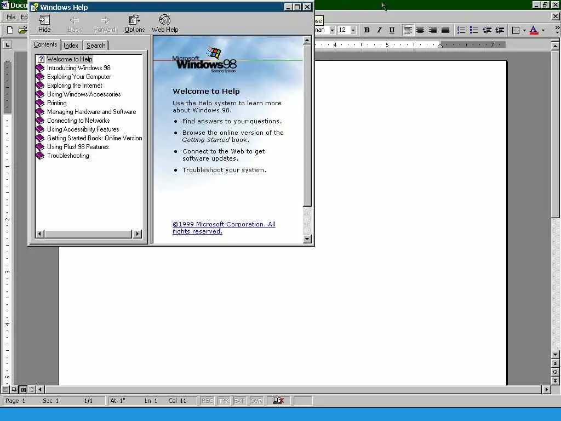The width and height of the screenshot is (561, 421).
Task: Click the spelling and grammar status icon
Action: coord(278,401)
